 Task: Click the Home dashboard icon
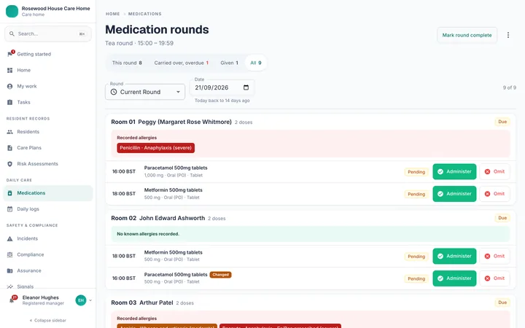pos(9,70)
